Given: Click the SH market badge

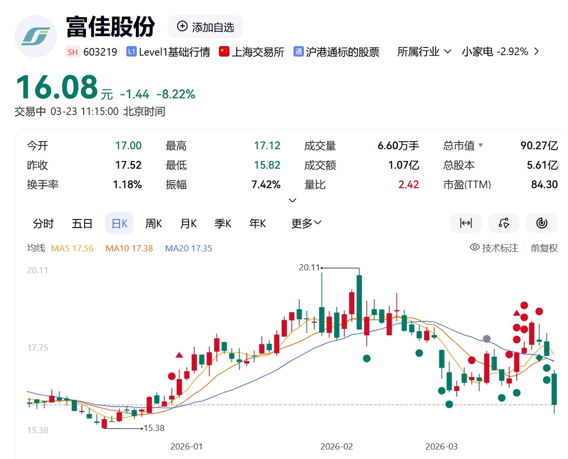Looking at the screenshot, I should pos(73,52).
